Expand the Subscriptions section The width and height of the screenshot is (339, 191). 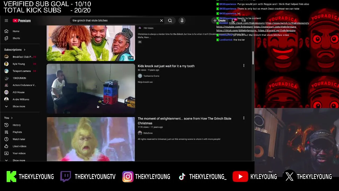click(x=15, y=50)
